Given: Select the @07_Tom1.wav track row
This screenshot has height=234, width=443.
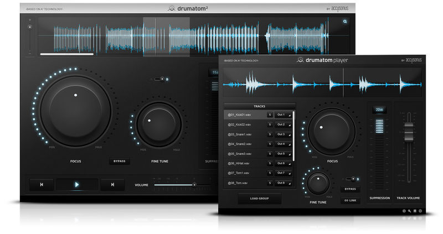Looking at the screenshot, I should (259, 173).
